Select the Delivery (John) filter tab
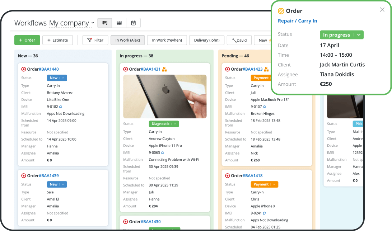The width and height of the screenshot is (392, 231). coord(207,40)
